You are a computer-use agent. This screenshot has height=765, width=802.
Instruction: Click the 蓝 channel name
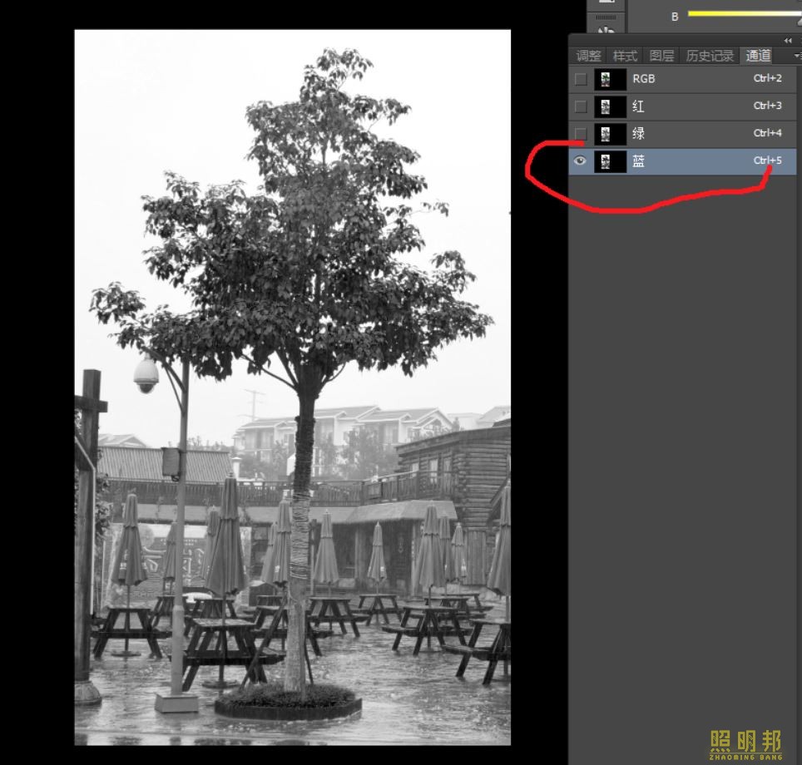click(x=638, y=161)
